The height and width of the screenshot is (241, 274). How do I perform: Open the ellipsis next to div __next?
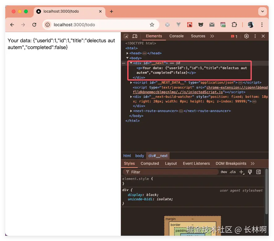(x=124, y=63)
